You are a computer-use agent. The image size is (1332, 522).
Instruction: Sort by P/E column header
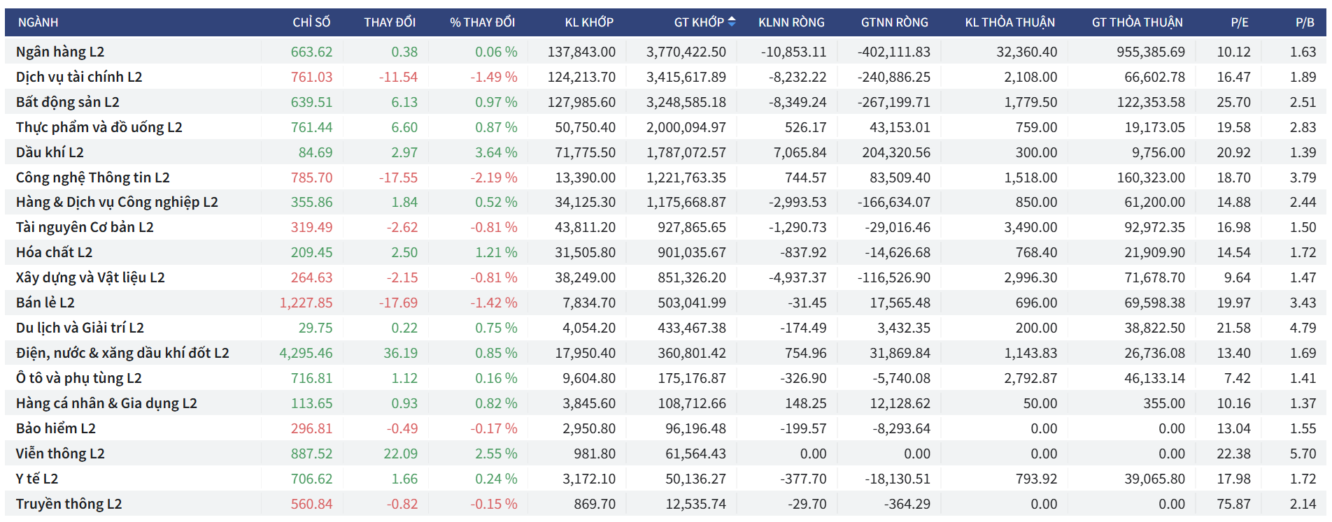pyautogui.click(x=1239, y=22)
